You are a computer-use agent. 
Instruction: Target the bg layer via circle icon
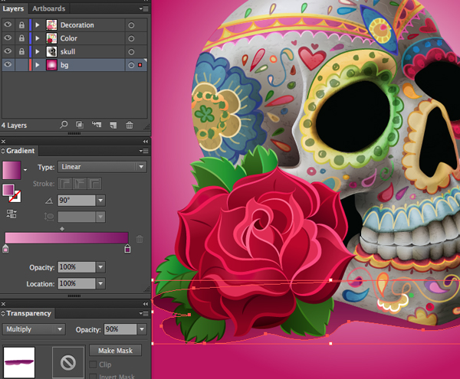(x=131, y=65)
